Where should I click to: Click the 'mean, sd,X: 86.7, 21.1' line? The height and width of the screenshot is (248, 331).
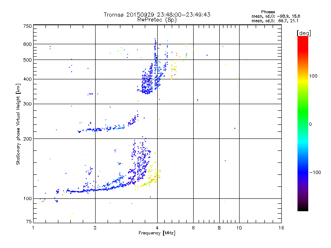click(x=275, y=21)
